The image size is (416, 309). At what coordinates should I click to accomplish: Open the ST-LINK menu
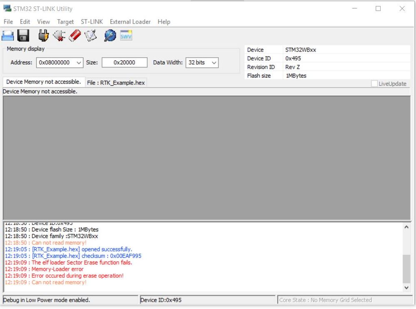(x=92, y=22)
